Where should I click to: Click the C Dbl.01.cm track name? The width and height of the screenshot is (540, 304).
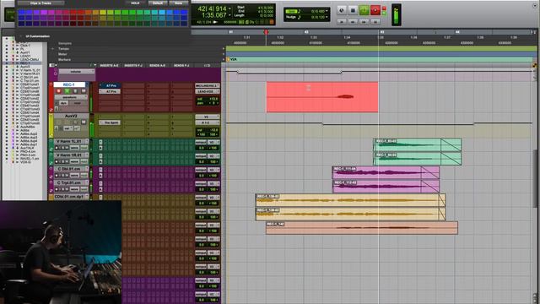69,169
